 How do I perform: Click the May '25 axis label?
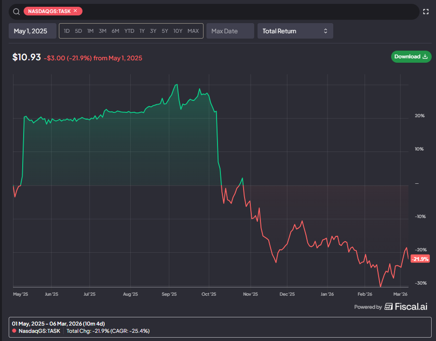pos(21,294)
